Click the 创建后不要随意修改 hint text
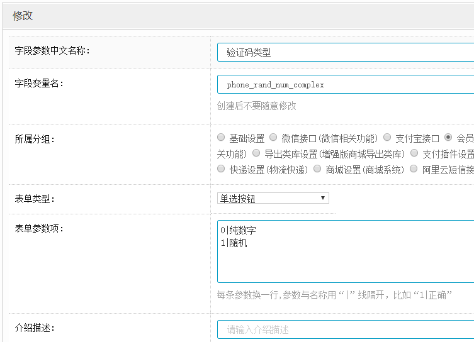 pyautogui.click(x=256, y=106)
